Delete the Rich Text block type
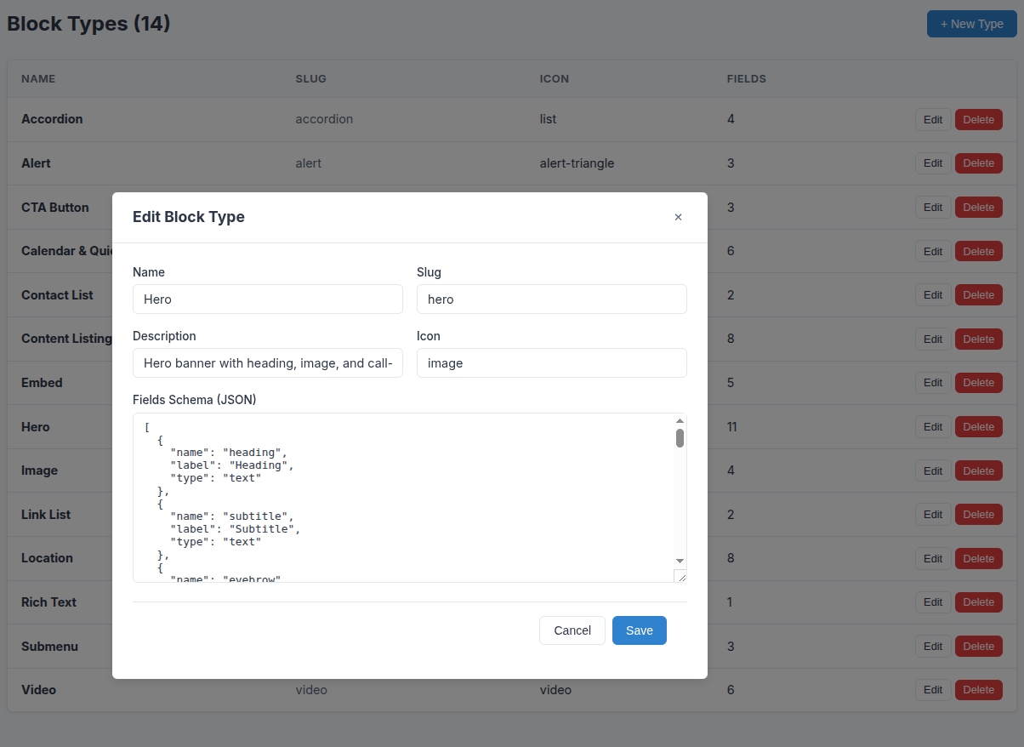Screen dimensions: 1024x747 (978, 602)
